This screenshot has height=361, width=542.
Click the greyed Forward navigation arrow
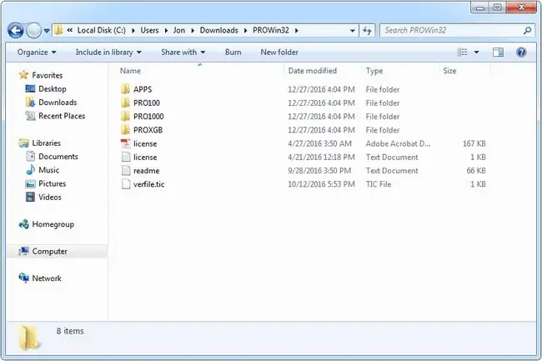point(33,31)
